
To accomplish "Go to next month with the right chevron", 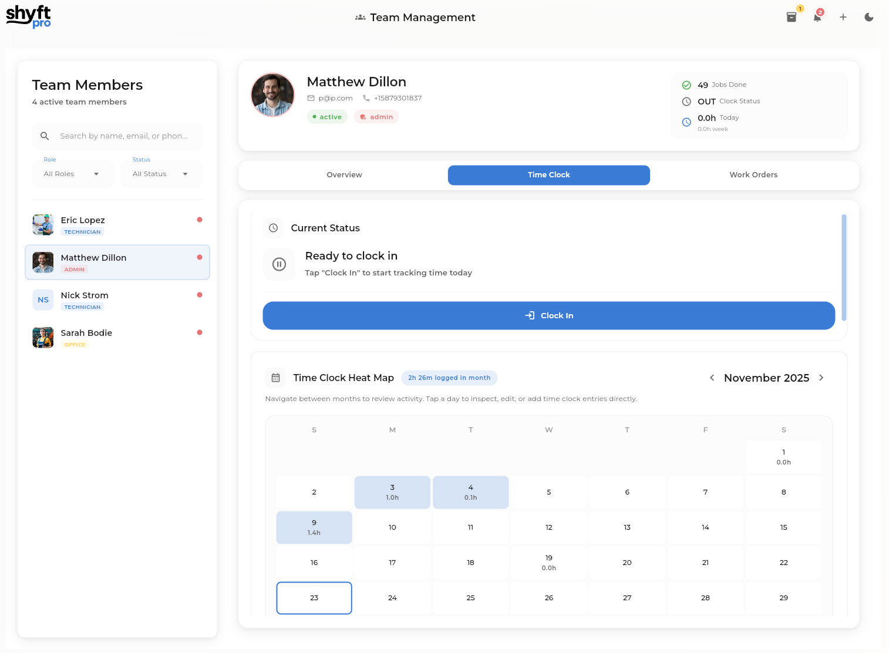I will pos(821,378).
